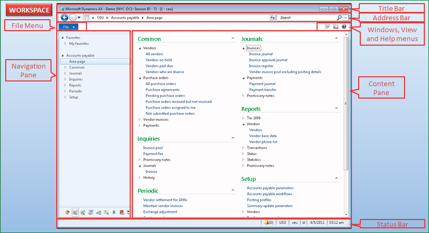Collapse the Periodic section with its chevron
The image size is (429, 233).
click(x=233, y=190)
